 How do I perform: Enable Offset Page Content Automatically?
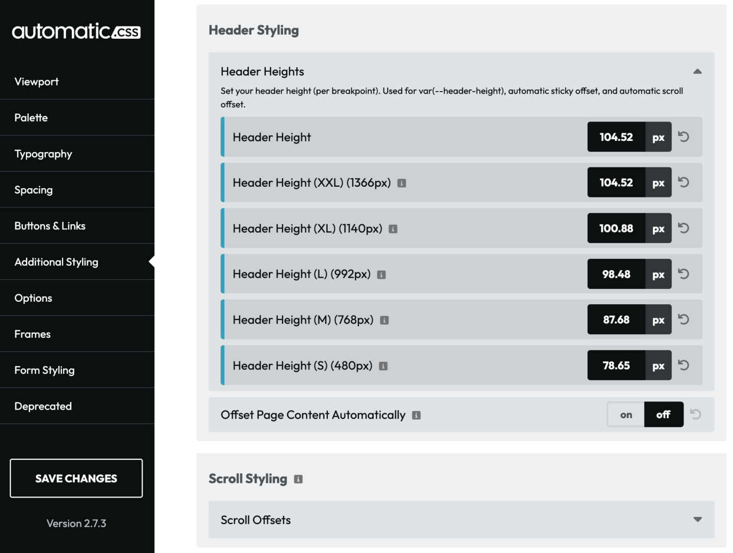coord(626,415)
